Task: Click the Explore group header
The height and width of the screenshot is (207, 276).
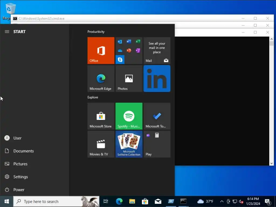Action: [93, 97]
